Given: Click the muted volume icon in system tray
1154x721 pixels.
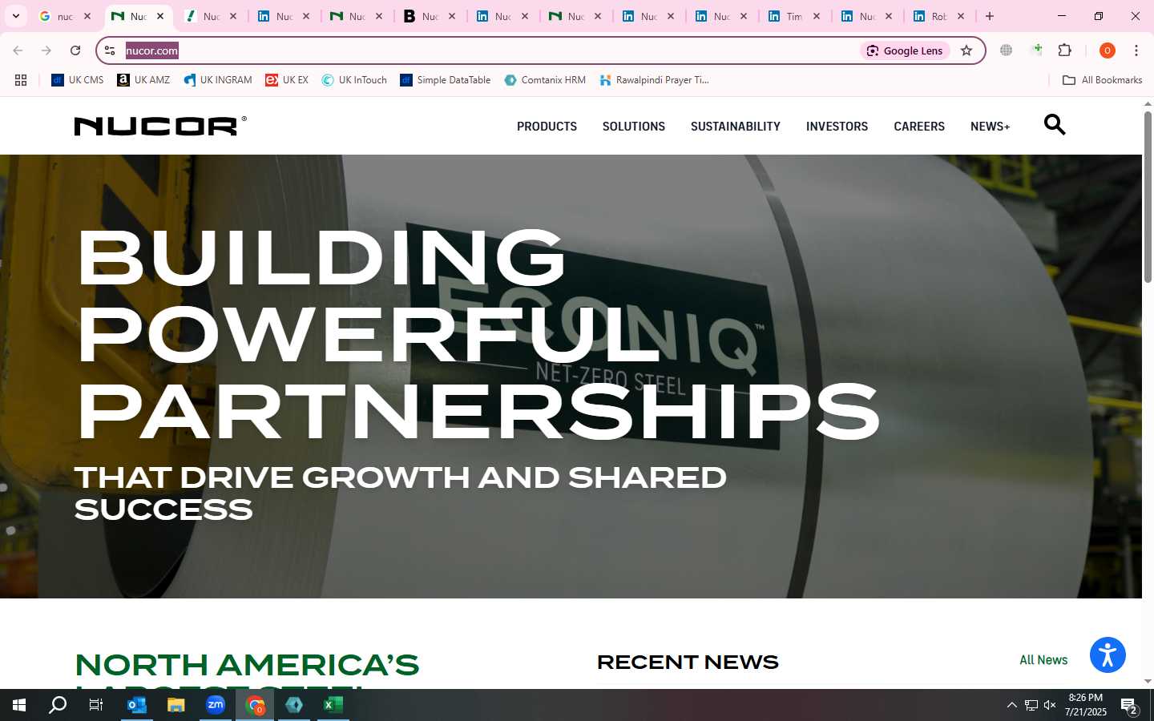Looking at the screenshot, I should 1050,705.
